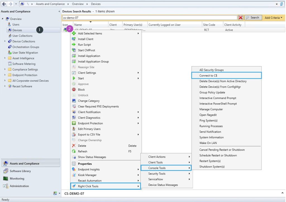Image resolution: width=286 pixels, height=202 pixels.
Task: Click the Search button
Action: click(x=253, y=18)
